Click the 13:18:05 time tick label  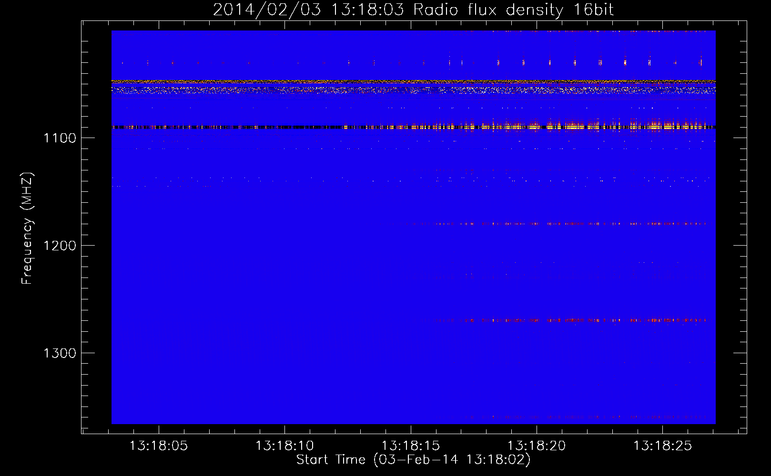coord(159,446)
